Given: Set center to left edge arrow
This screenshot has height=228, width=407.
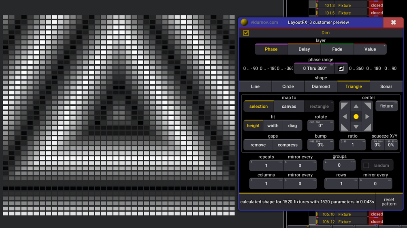Looking at the screenshot, I should coord(345,117).
